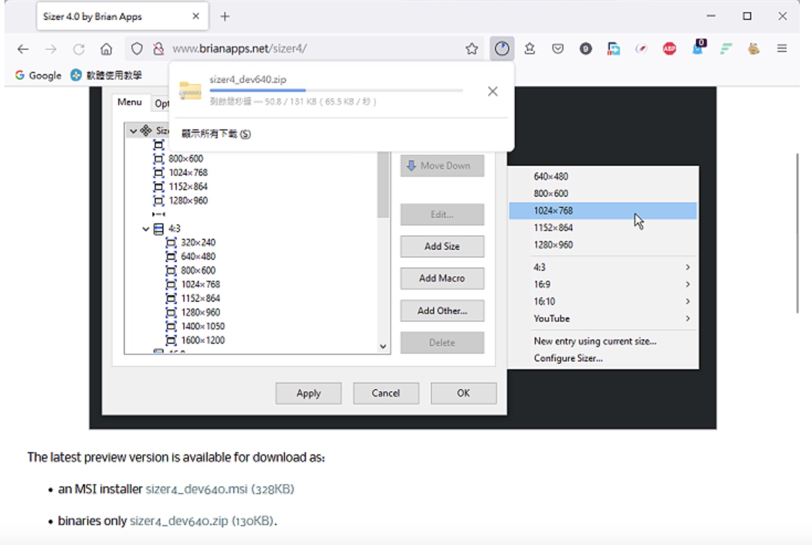Click the AdBlock Plus extension icon
The width and height of the screenshot is (812, 545).
tap(669, 49)
